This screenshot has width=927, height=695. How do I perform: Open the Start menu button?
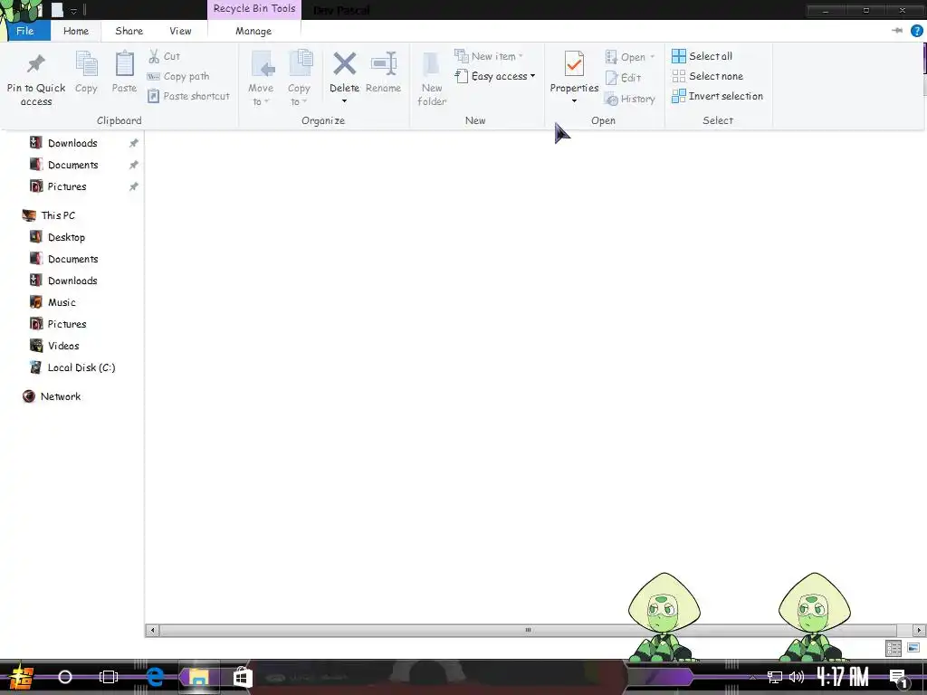(22, 677)
